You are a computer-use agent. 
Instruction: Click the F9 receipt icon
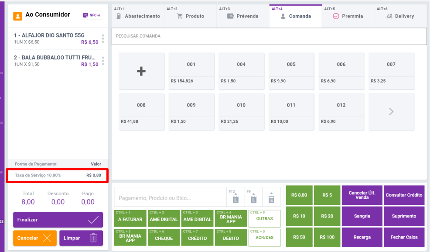(253, 199)
